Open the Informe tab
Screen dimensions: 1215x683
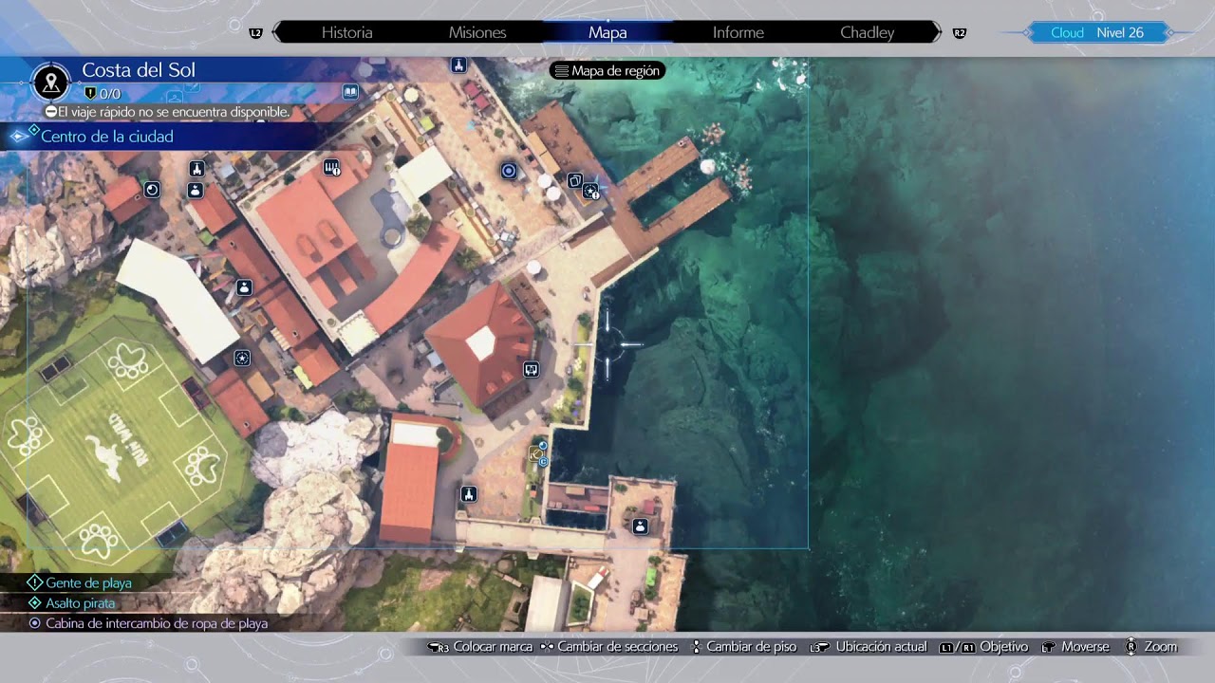point(738,32)
